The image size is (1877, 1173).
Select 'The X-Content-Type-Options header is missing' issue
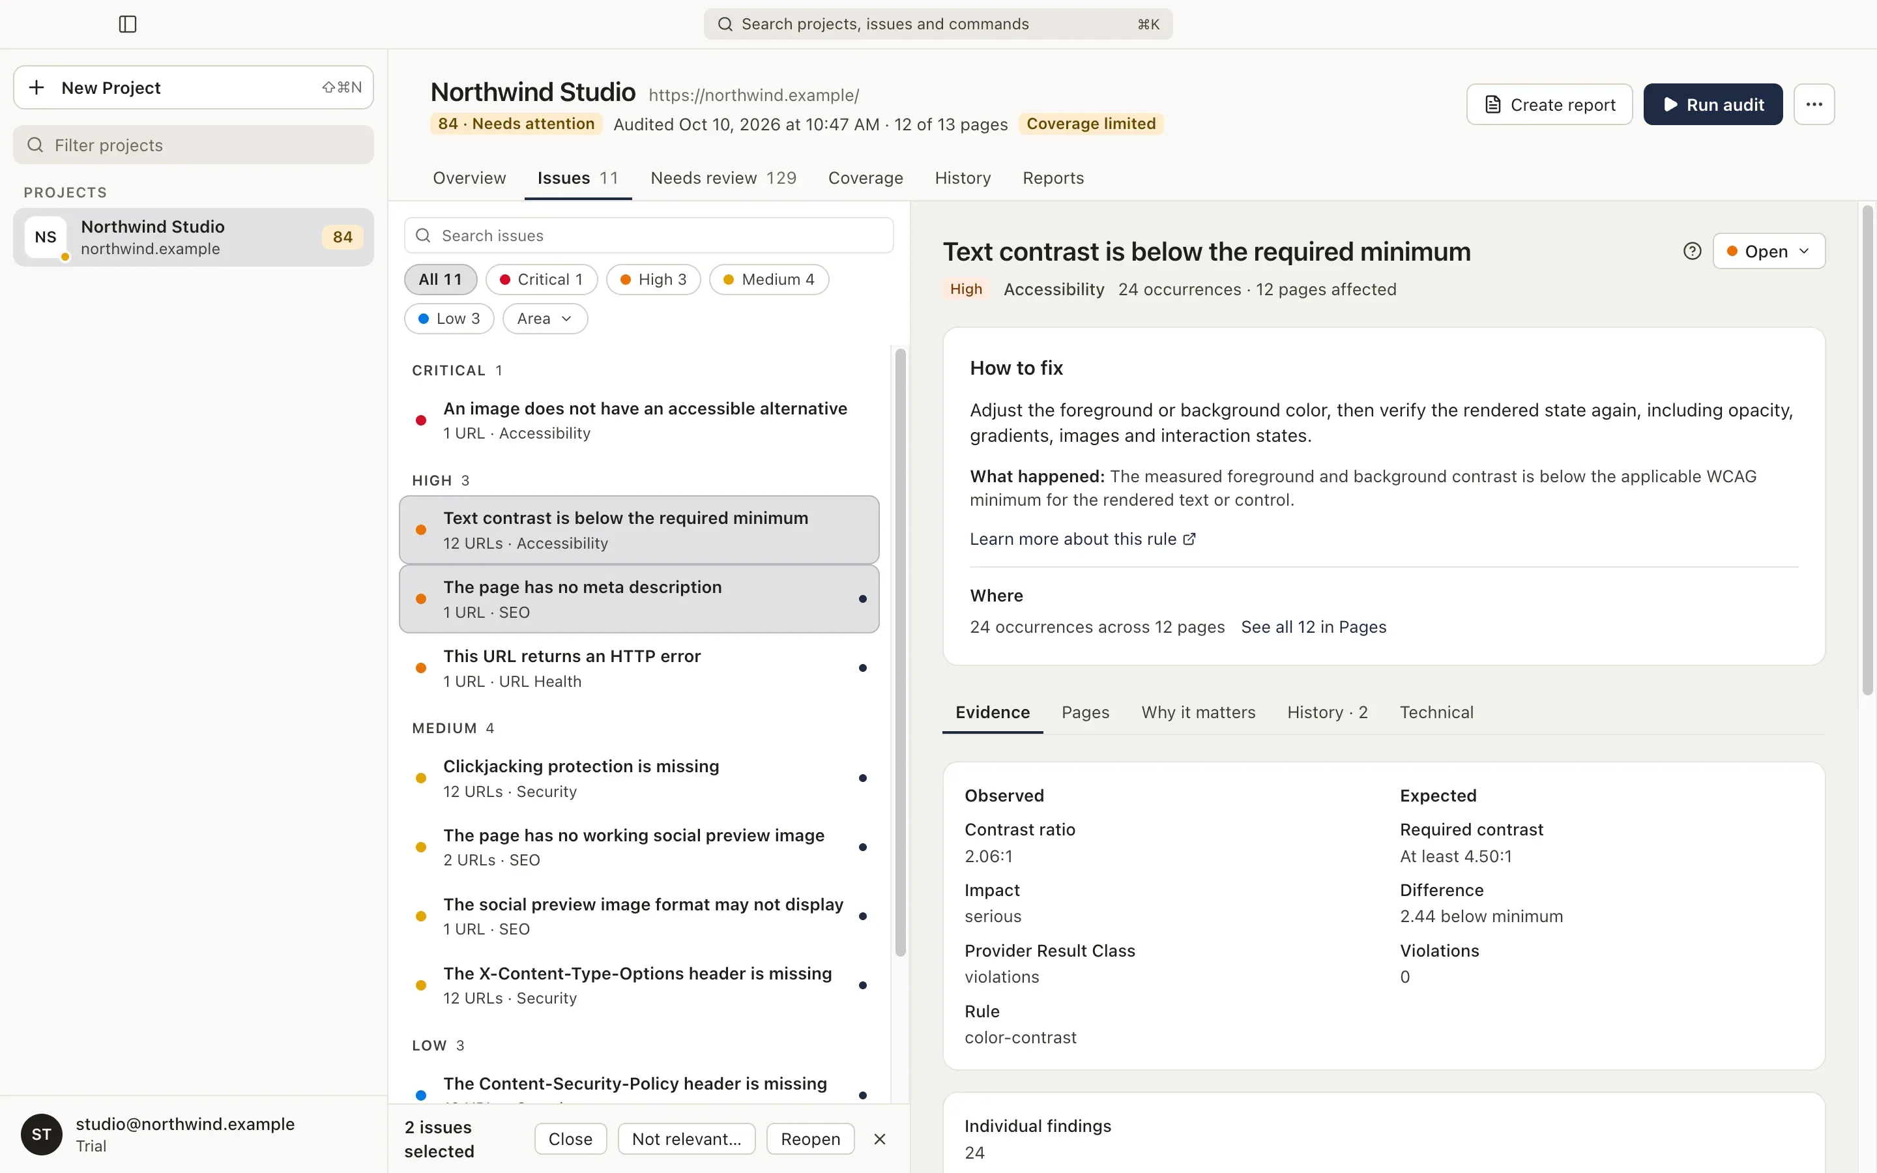coord(639,985)
